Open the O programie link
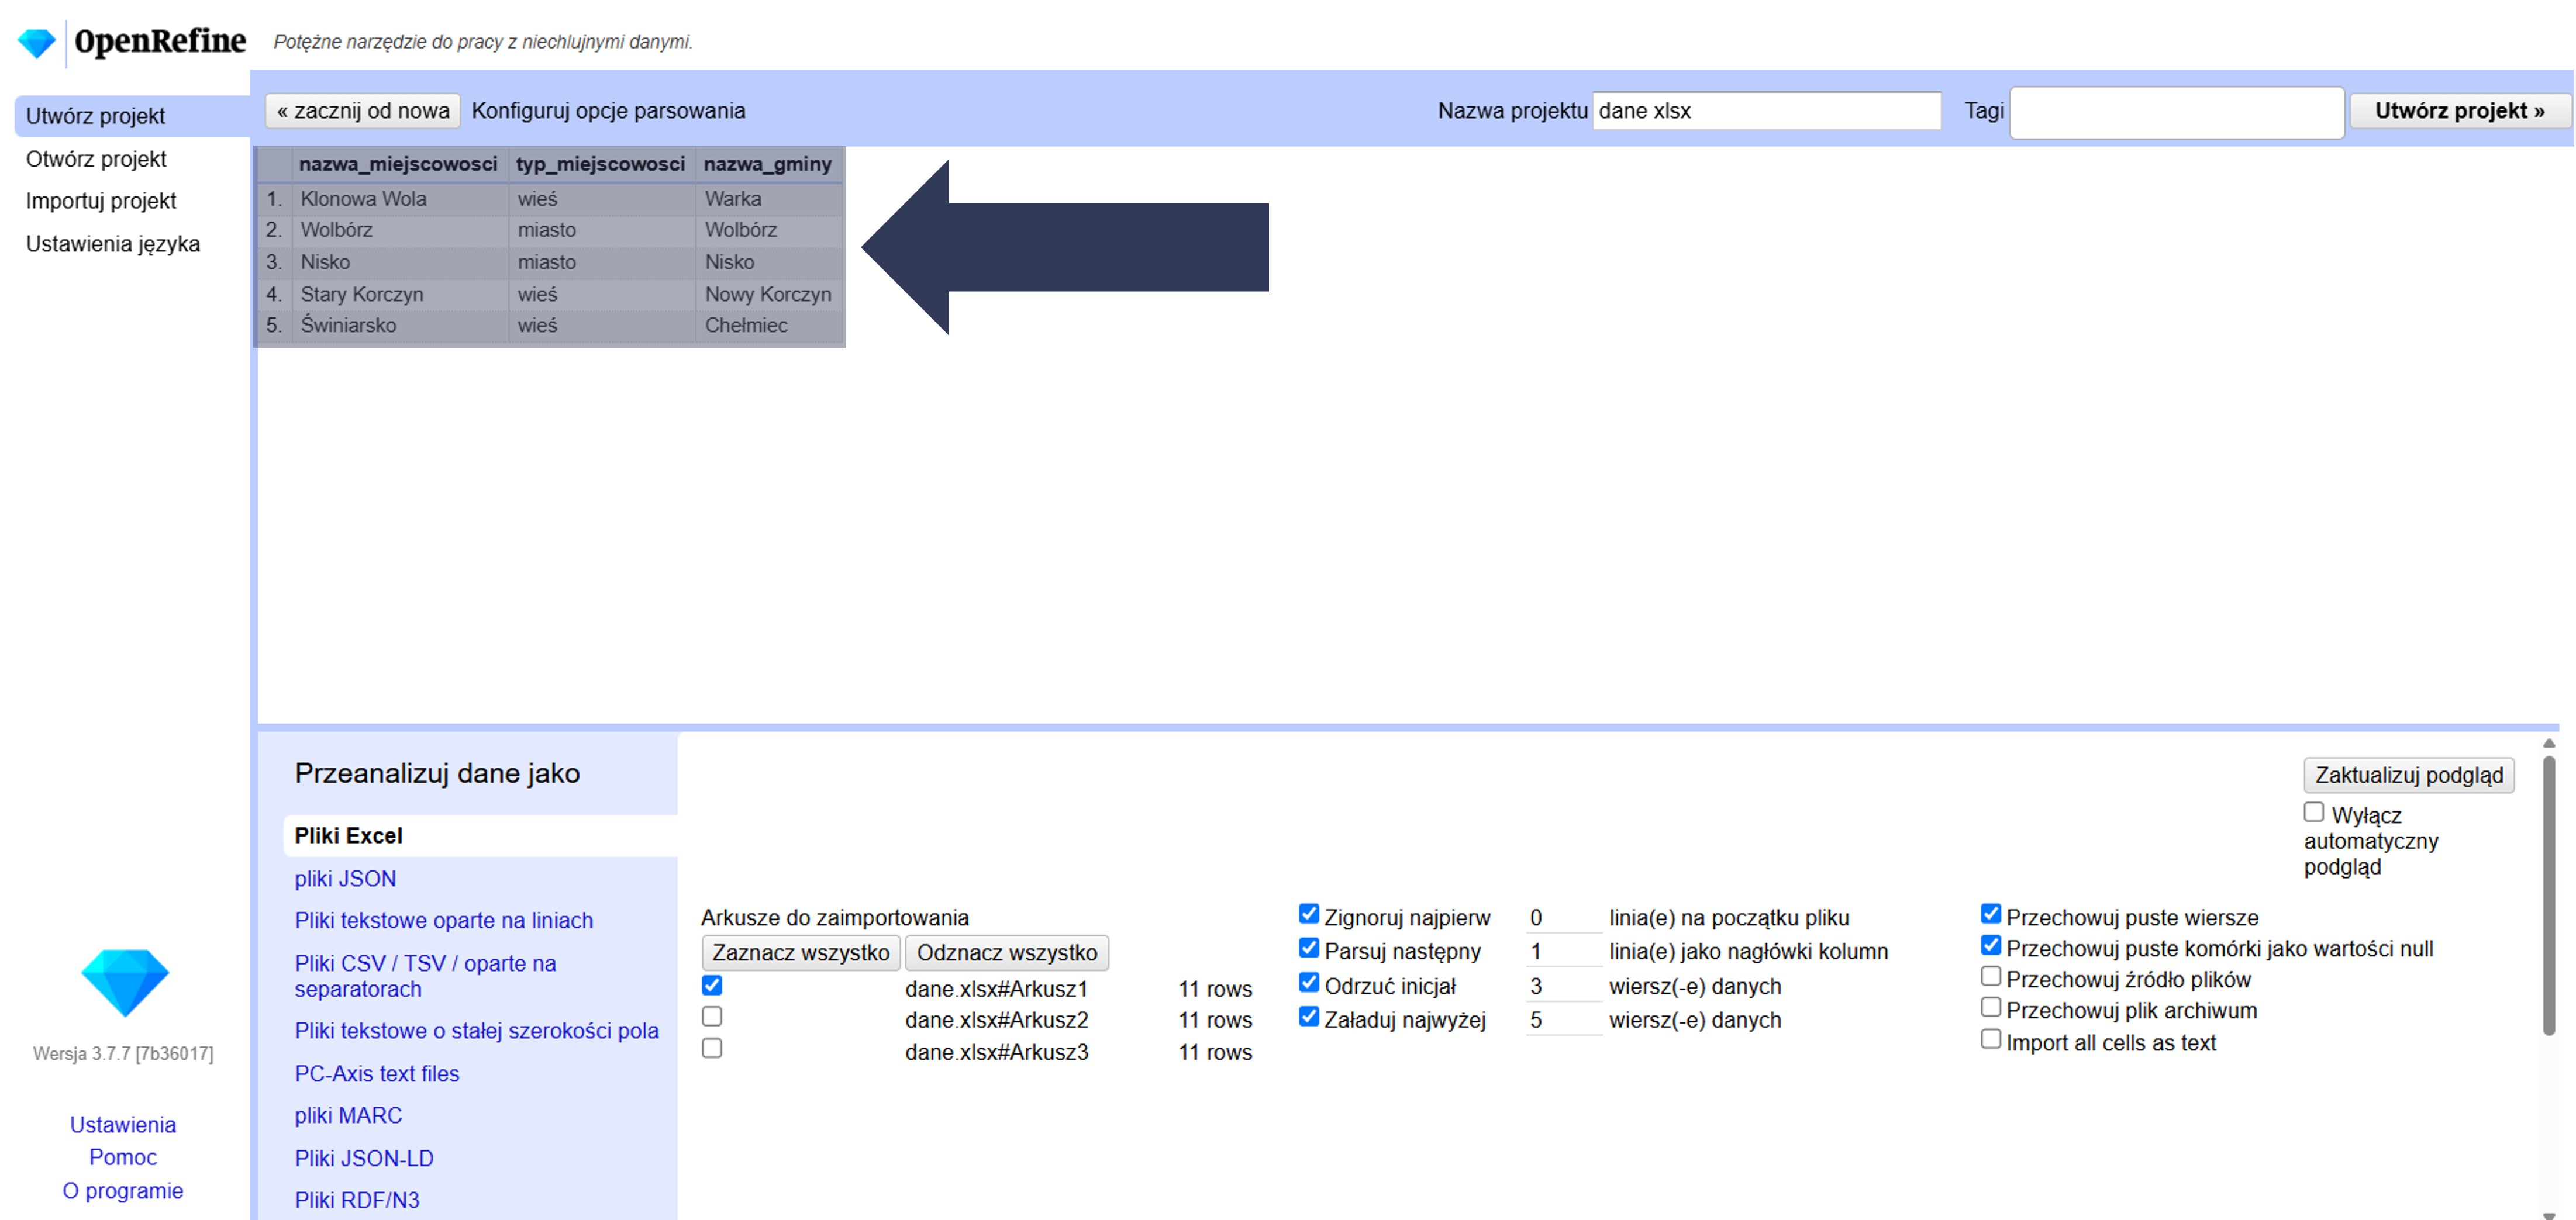This screenshot has height=1220, width=2576. tap(123, 1190)
